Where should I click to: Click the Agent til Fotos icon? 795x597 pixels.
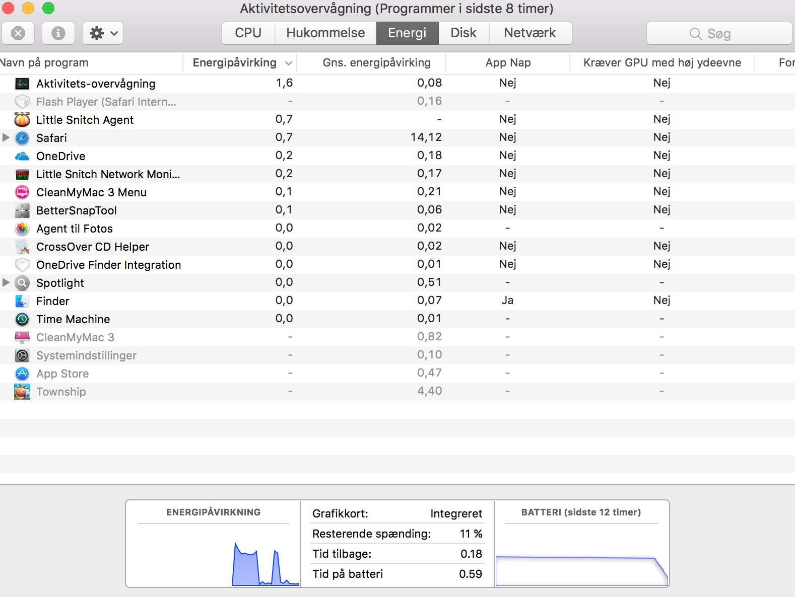tap(22, 229)
